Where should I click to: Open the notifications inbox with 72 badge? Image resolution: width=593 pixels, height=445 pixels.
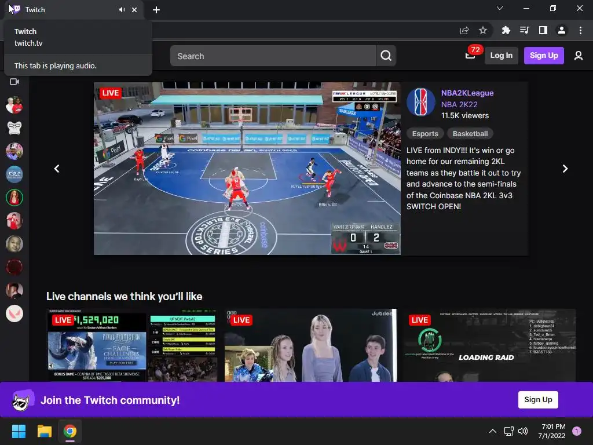470,56
